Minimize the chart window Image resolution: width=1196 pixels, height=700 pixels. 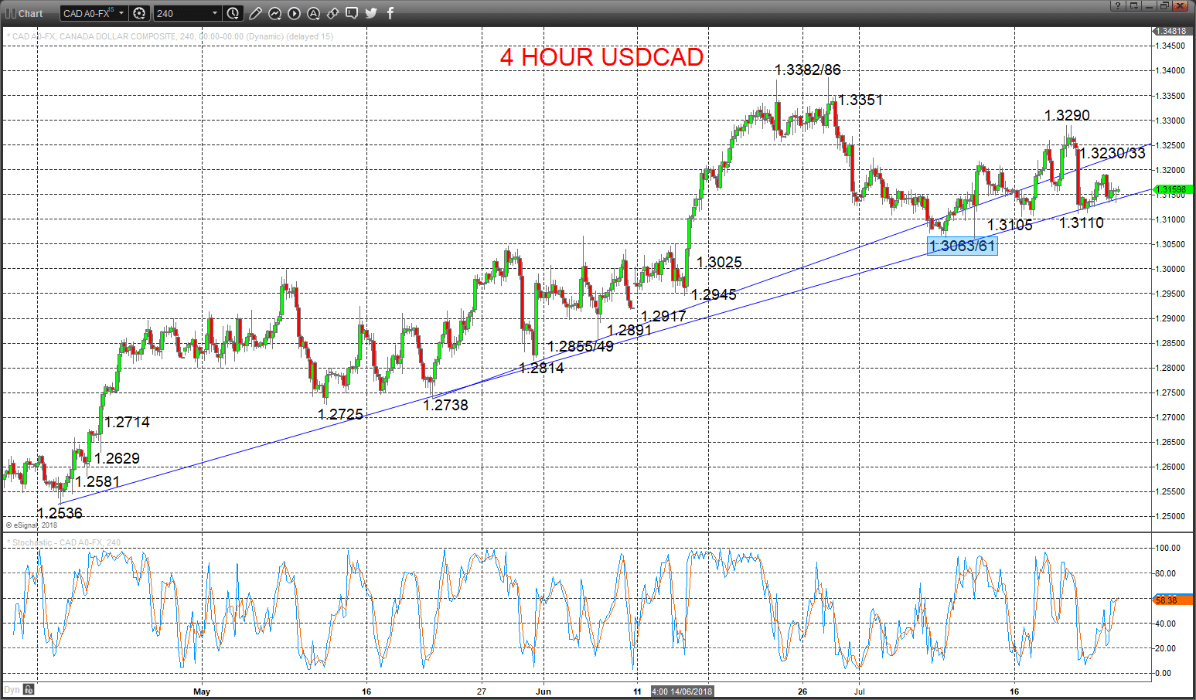click(x=1149, y=5)
